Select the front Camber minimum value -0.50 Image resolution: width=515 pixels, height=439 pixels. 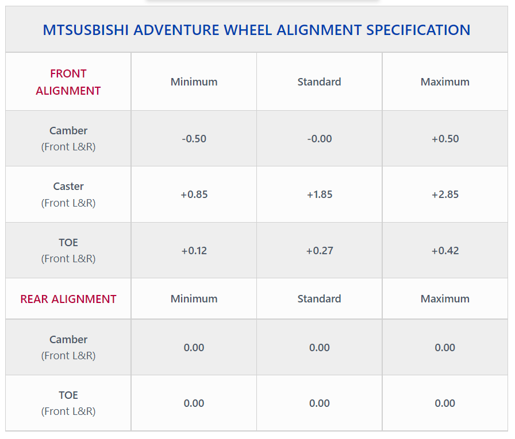point(194,139)
